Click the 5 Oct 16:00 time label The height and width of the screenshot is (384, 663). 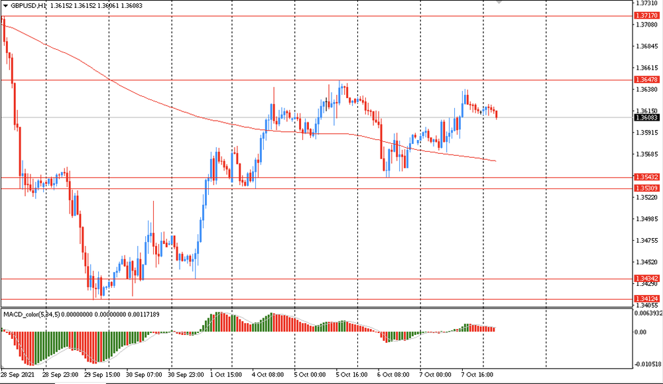(x=352, y=375)
